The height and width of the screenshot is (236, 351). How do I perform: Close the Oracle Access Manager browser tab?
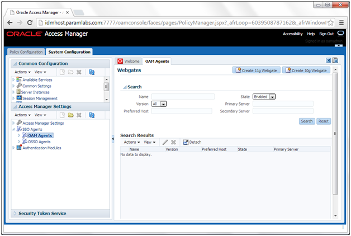point(68,12)
